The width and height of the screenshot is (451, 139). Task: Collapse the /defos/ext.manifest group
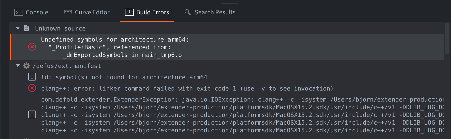click(18, 66)
